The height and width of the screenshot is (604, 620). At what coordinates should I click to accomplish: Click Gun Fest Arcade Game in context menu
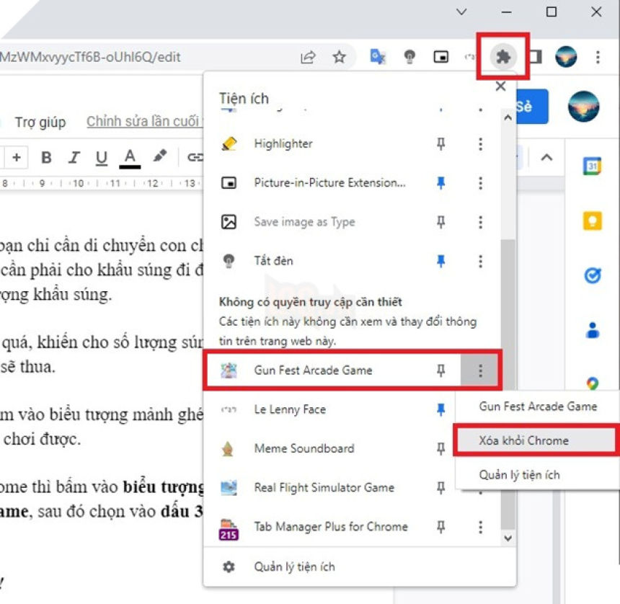[537, 407]
